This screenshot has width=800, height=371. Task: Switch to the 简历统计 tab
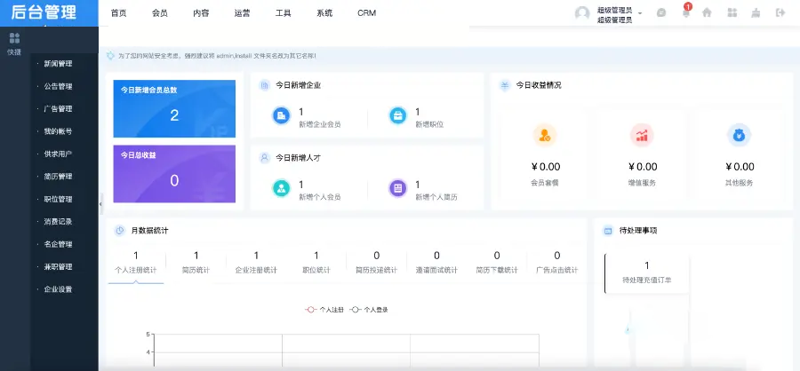(196, 263)
